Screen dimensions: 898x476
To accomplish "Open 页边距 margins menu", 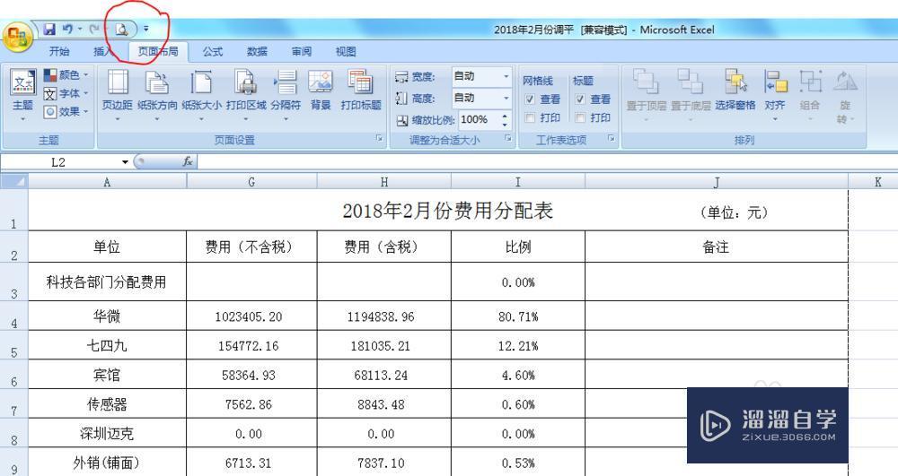I will click(118, 95).
